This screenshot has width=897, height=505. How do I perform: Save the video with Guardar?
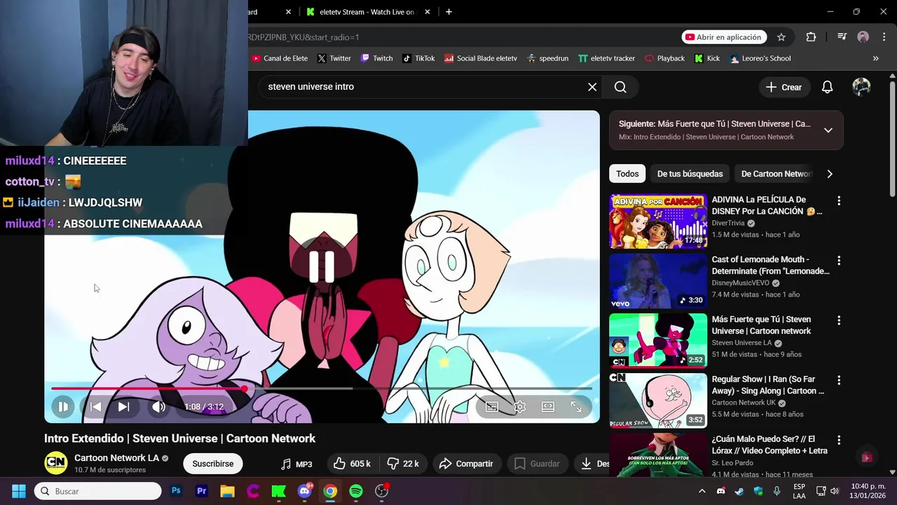pyautogui.click(x=537, y=464)
